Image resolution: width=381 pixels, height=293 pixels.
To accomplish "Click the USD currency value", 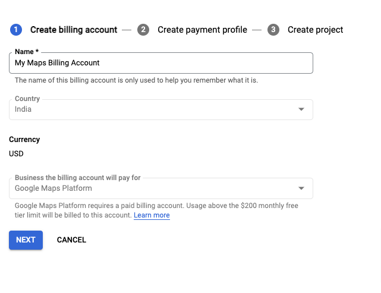I will (x=16, y=154).
